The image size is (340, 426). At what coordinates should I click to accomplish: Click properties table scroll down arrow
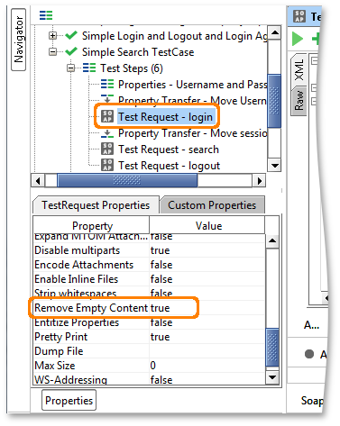click(272, 377)
